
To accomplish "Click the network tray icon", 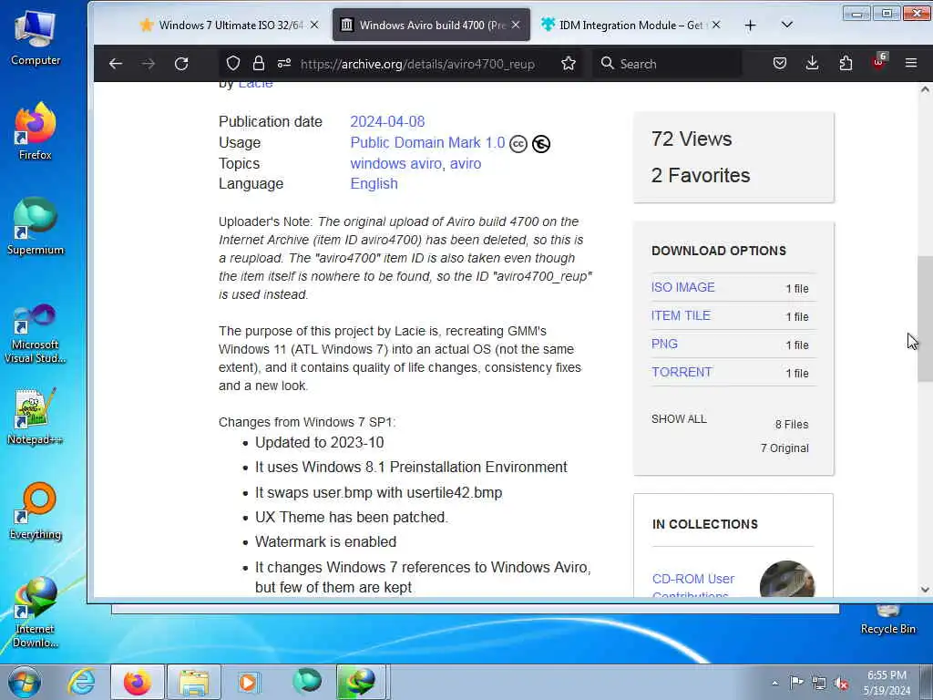I will point(819,684).
